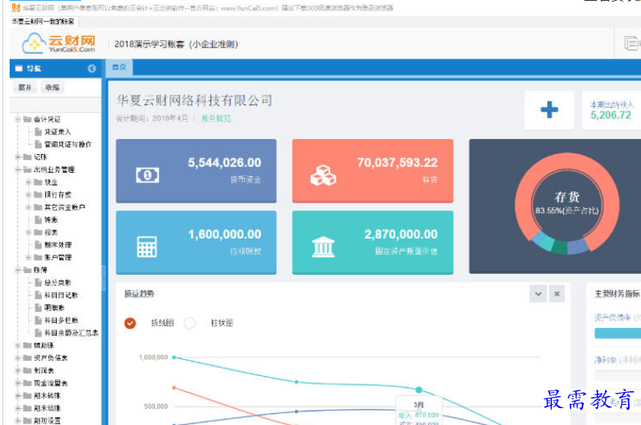Click the 应收账款 1,600,000.00 card
641x425 pixels.
196,243
